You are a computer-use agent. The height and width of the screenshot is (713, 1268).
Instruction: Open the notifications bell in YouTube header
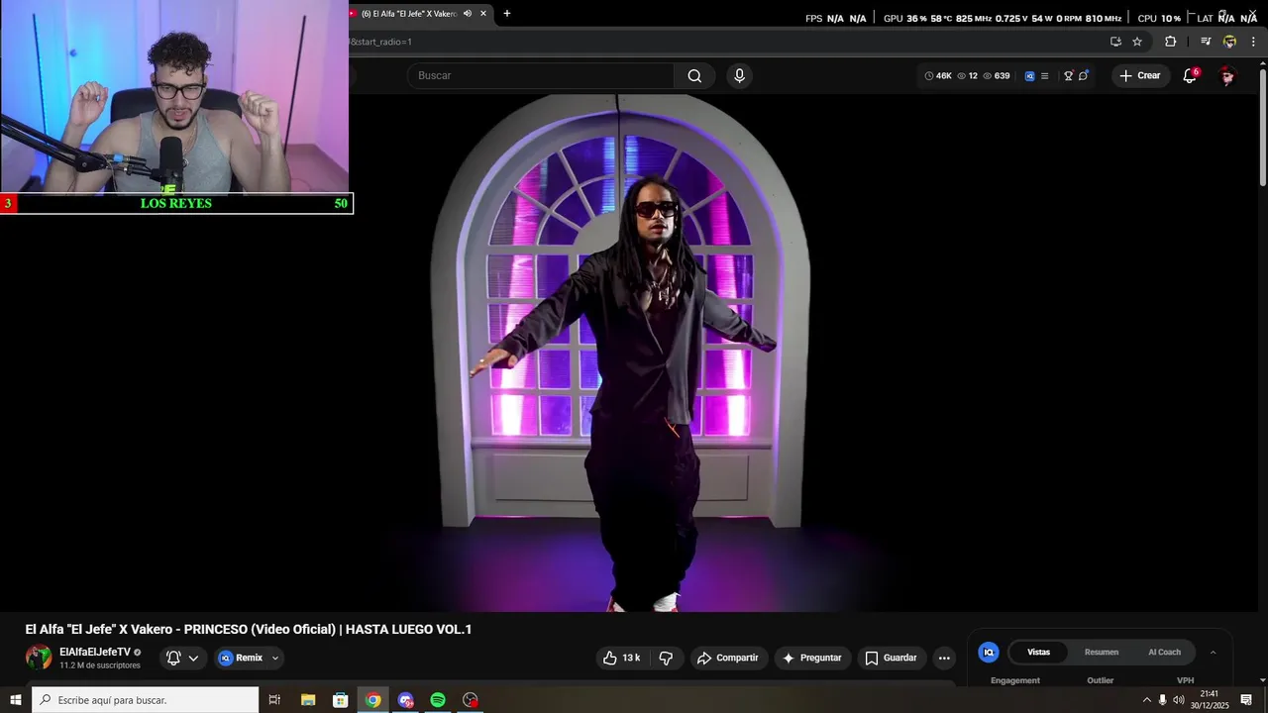(x=1190, y=75)
